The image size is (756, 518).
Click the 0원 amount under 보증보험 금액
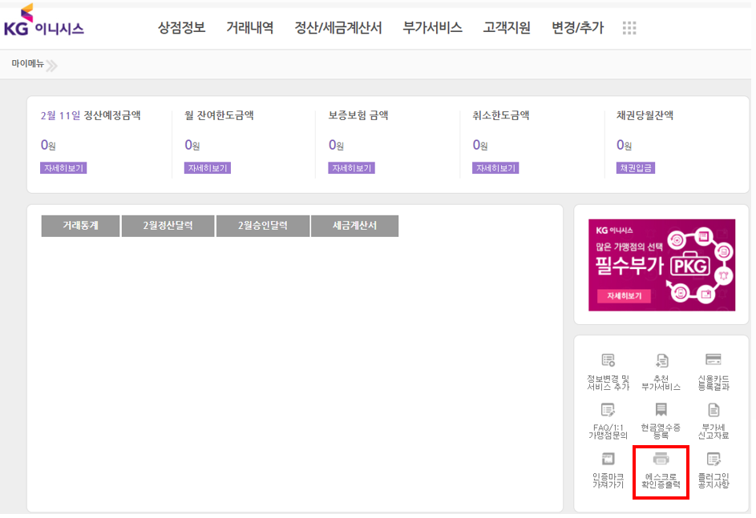click(336, 145)
